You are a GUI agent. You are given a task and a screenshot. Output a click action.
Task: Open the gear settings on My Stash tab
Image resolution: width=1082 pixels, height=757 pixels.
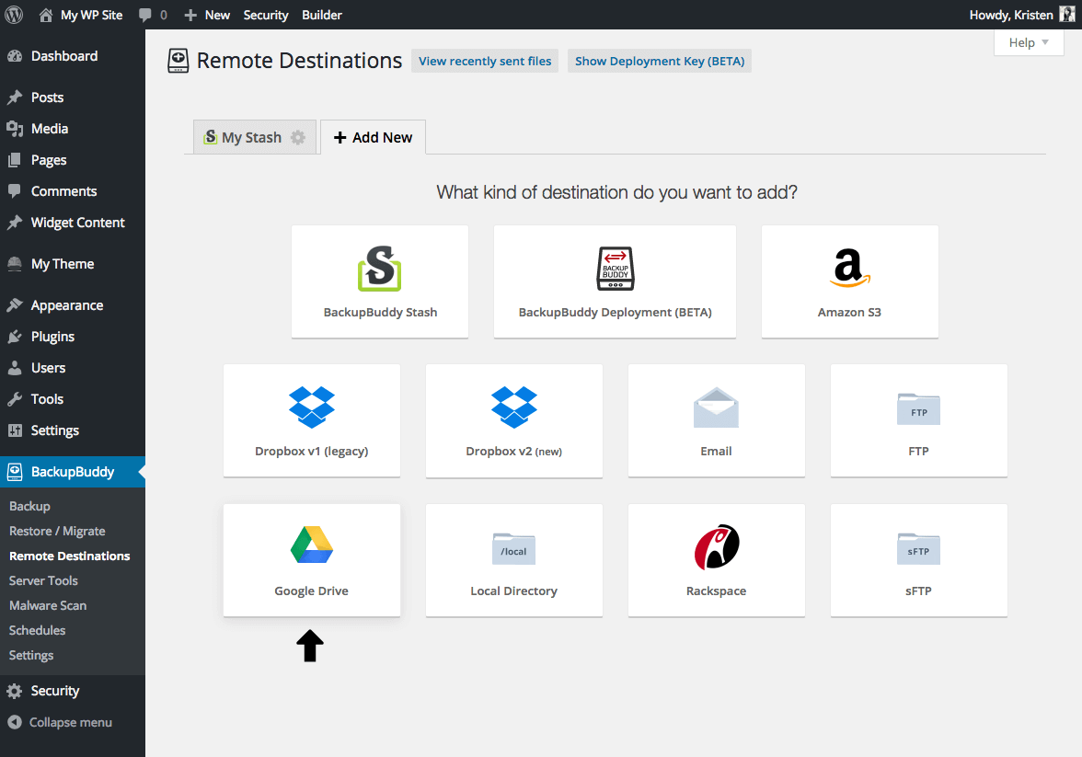tap(296, 136)
